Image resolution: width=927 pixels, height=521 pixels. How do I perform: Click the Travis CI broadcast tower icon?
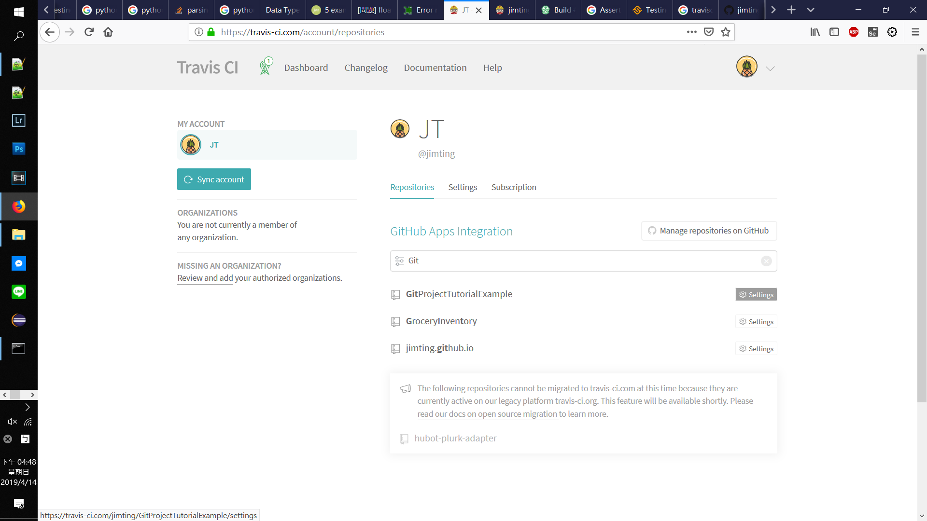(x=266, y=67)
